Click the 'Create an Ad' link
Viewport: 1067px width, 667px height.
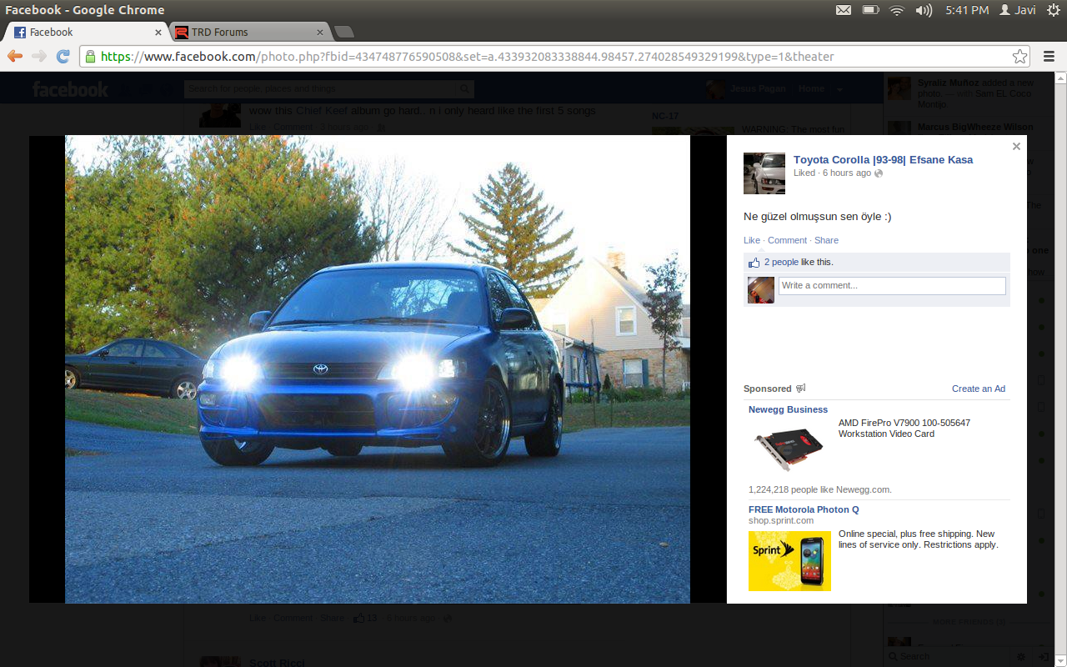click(x=979, y=389)
